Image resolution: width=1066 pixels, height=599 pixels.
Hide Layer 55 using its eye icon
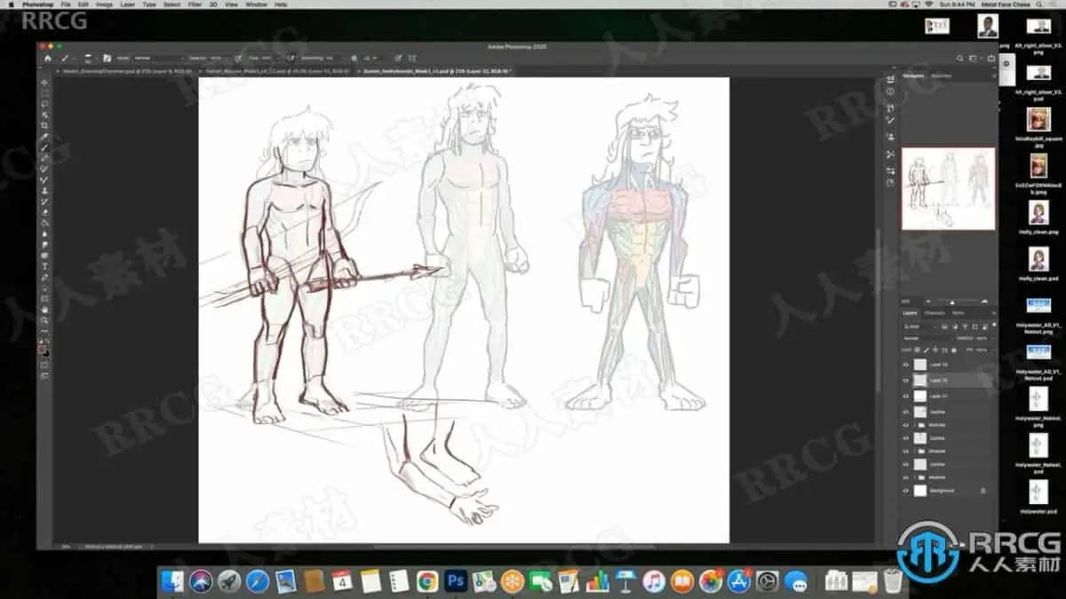[906, 365]
